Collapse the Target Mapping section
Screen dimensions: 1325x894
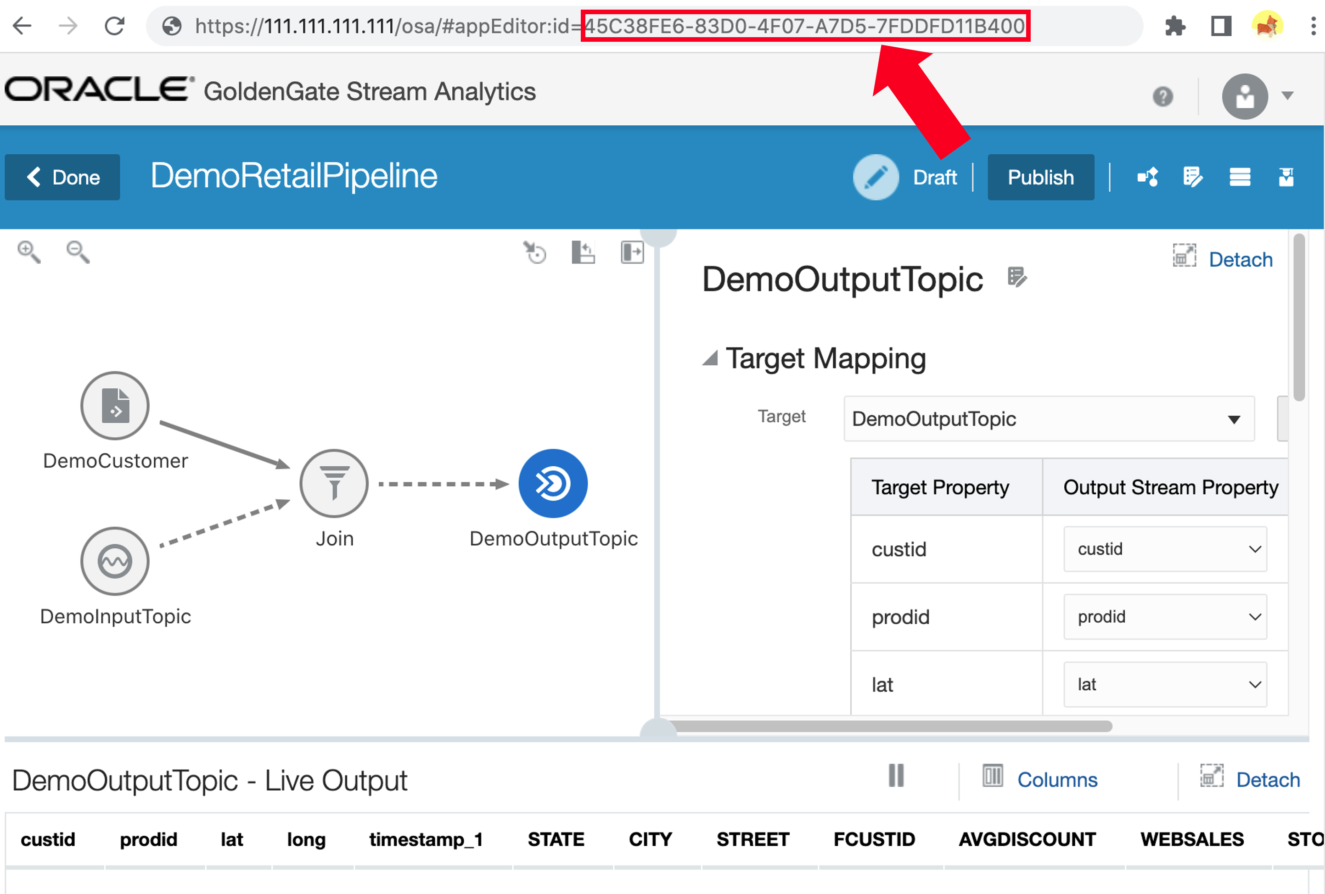tap(711, 359)
